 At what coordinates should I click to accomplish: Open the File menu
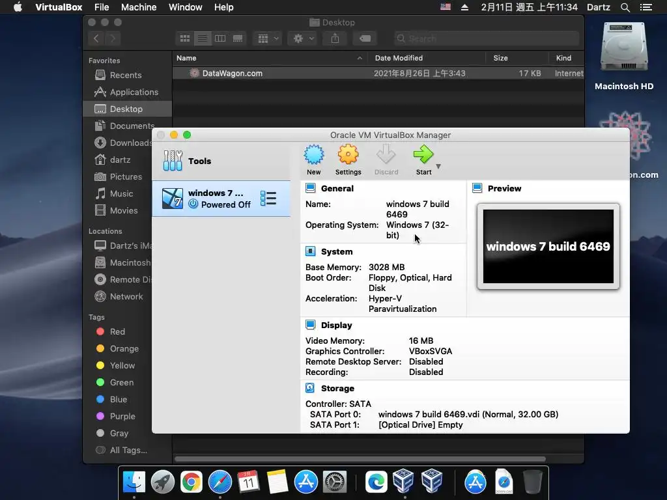(102, 7)
